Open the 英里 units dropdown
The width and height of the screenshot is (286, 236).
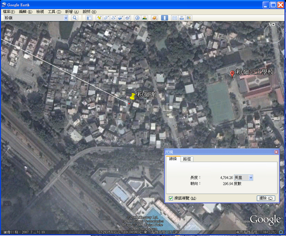(x=243, y=177)
